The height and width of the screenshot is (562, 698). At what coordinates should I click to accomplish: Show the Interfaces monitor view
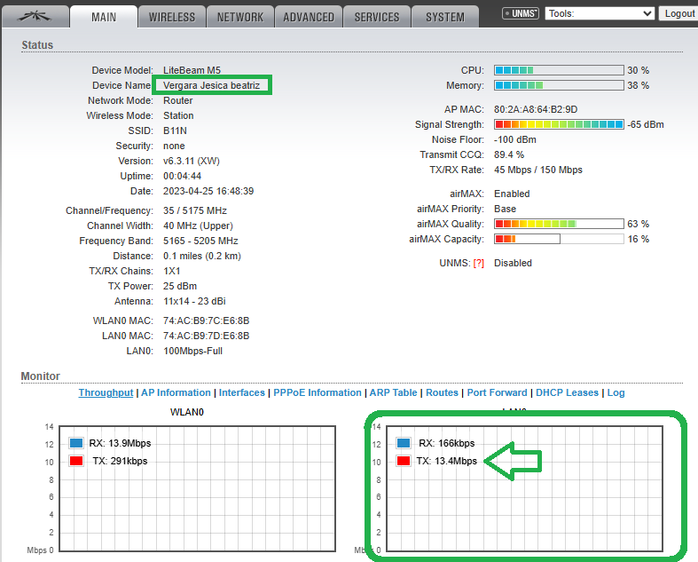(x=242, y=392)
